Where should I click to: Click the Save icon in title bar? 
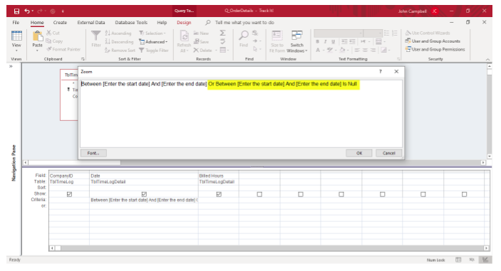pos(16,11)
